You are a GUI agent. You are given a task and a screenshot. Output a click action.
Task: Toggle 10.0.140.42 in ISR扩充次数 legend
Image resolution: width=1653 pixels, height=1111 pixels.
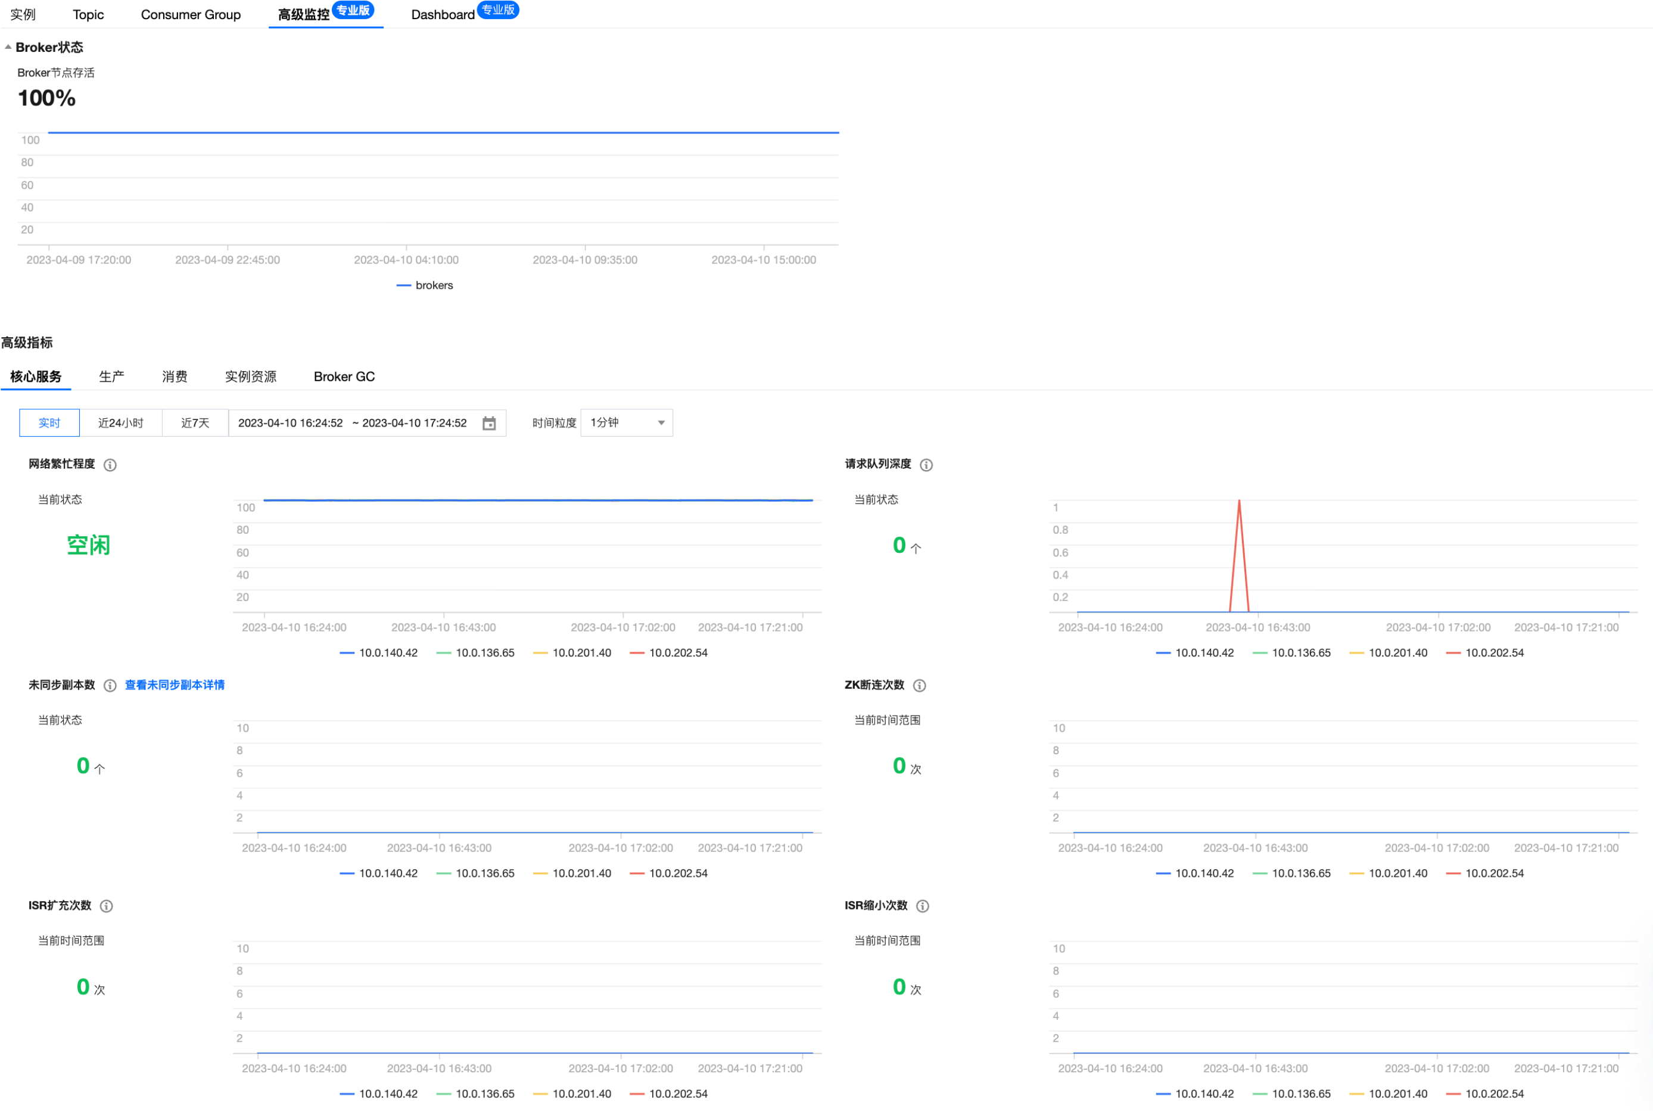pos(378,1093)
